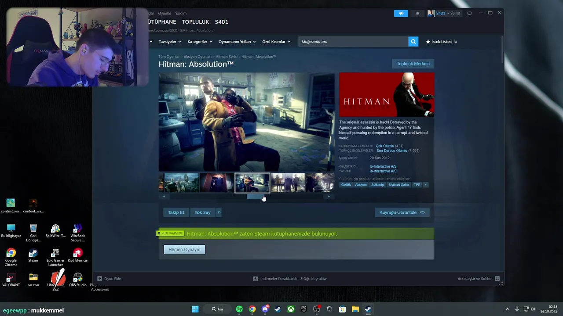
Task: Click the Steam announcements megaphone icon
Action: point(401,13)
